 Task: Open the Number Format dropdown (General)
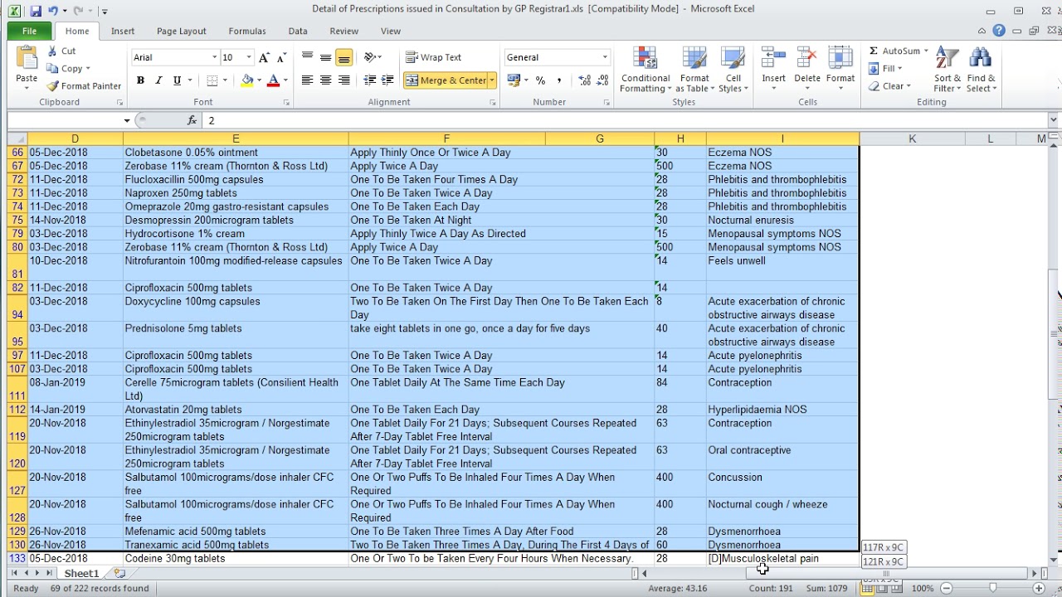pos(605,57)
